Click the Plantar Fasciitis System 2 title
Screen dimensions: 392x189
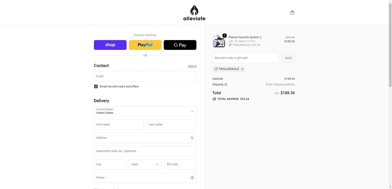click(245, 37)
